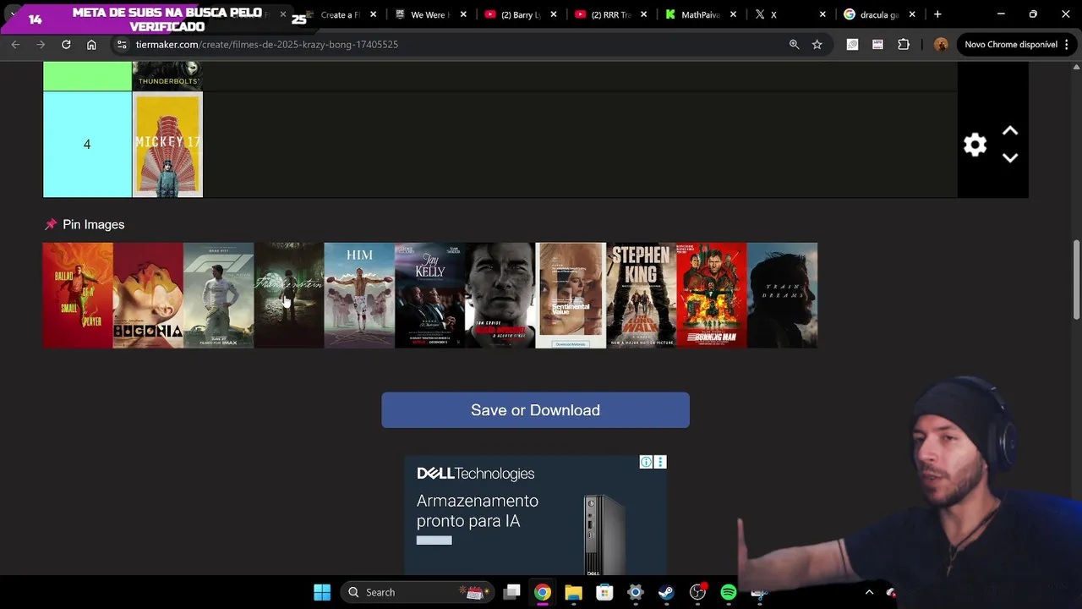The width and height of the screenshot is (1082, 609).
Task: Open OBS Studio from the taskbar
Action: (697, 592)
